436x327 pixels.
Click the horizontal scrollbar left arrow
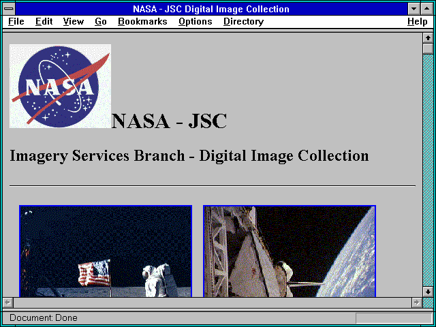8,302
